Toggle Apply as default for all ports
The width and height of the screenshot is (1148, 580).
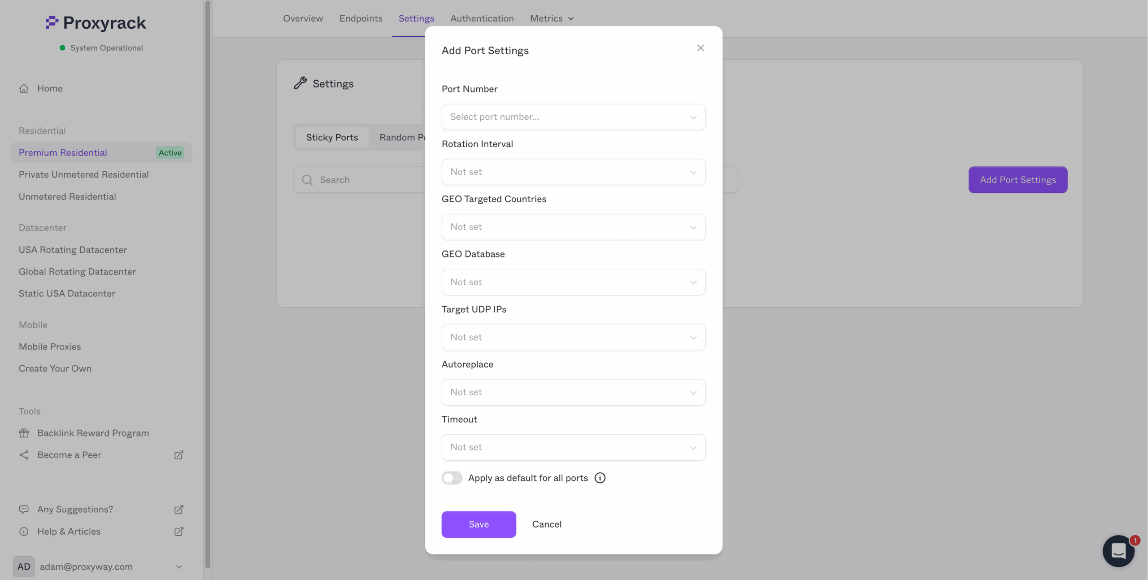(x=452, y=478)
